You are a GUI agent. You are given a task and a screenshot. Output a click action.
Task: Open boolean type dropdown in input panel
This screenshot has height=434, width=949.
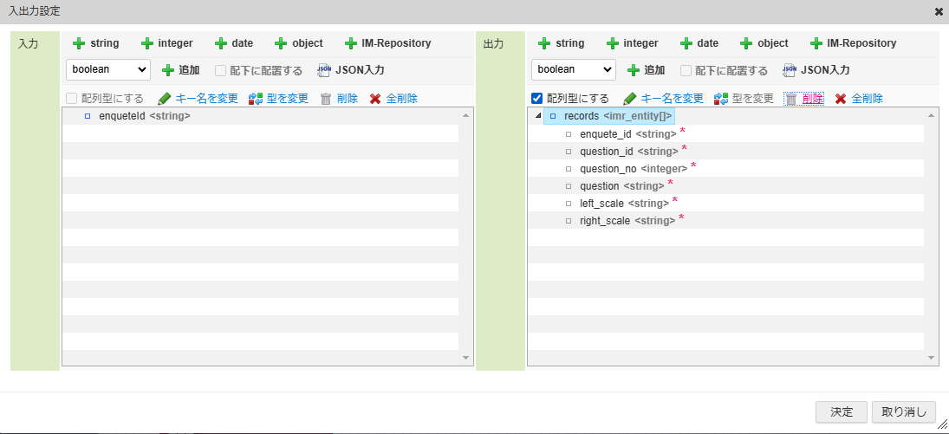[x=108, y=69]
